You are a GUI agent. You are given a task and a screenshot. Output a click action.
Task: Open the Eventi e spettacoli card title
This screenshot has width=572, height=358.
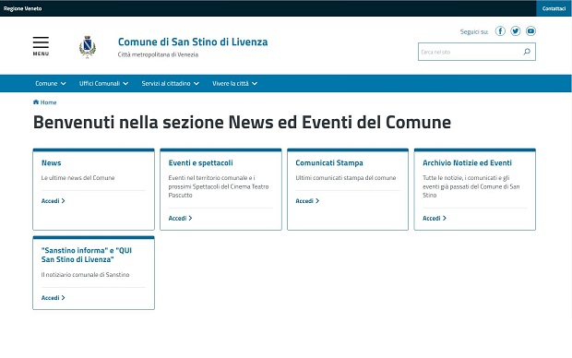point(200,162)
